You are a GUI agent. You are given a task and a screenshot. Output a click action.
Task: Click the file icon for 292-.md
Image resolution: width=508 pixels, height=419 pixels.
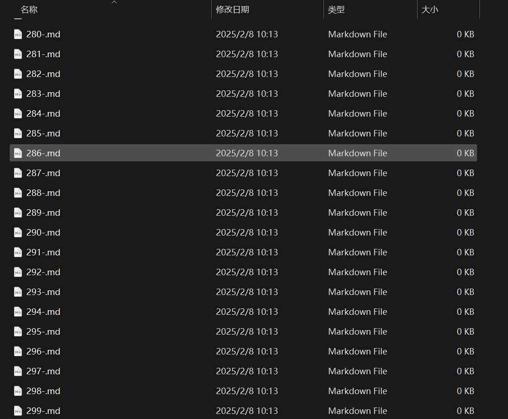(18, 272)
